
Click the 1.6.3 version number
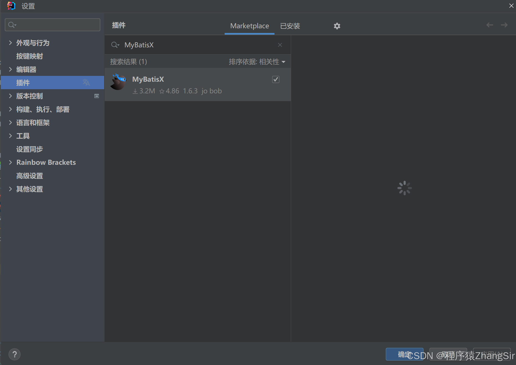190,91
